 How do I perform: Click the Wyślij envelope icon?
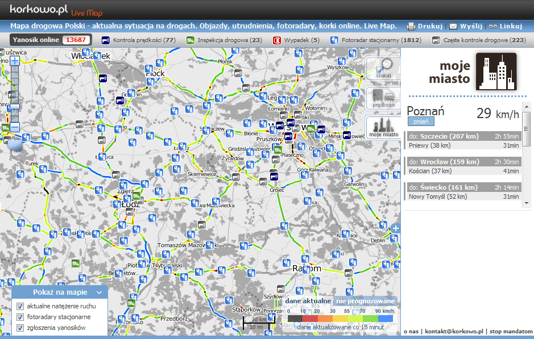[453, 26]
